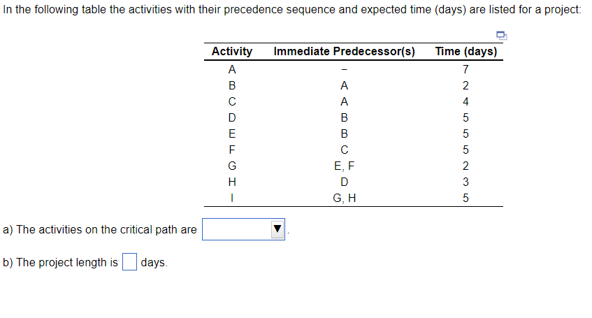Click the dash predecessor cell for activity A
592x318 pixels.
[x=344, y=69]
